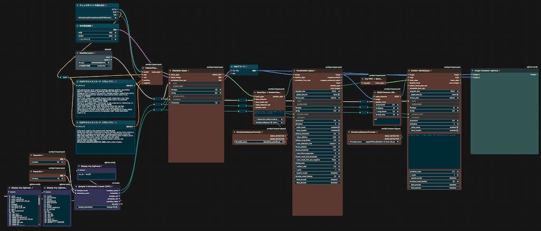Viewport: 541px width, 231px height.
Task: Open the checkpoint name dropdown in チェックポイントを読み込む
Action: coord(97,17)
